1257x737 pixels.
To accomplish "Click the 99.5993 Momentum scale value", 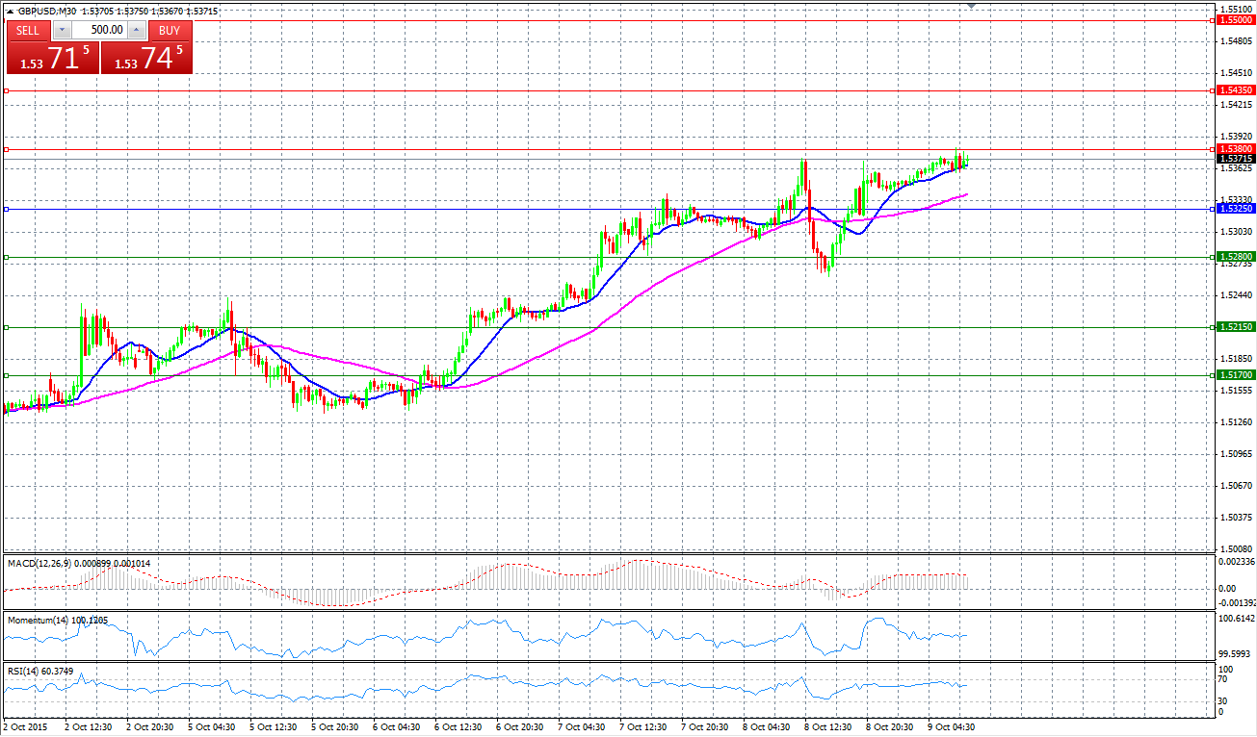I will [1236, 652].
